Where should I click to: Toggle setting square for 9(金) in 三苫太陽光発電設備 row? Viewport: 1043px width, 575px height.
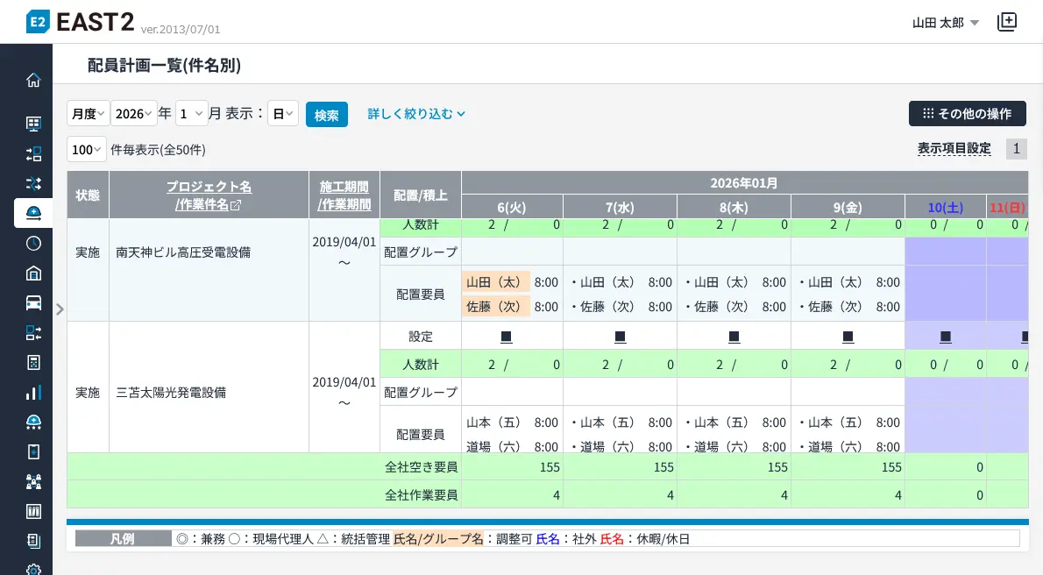click(848, 337)
